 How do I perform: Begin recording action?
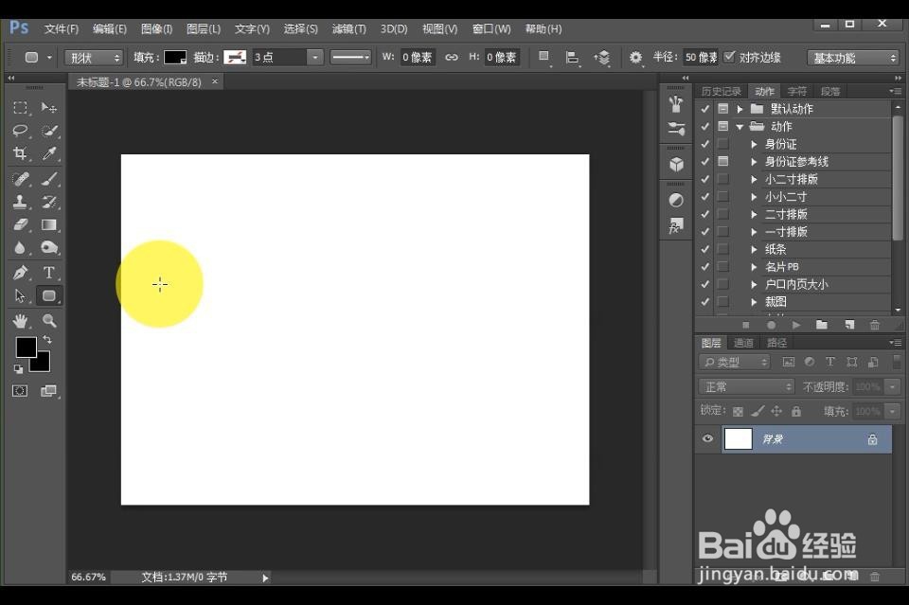(771, 325)
